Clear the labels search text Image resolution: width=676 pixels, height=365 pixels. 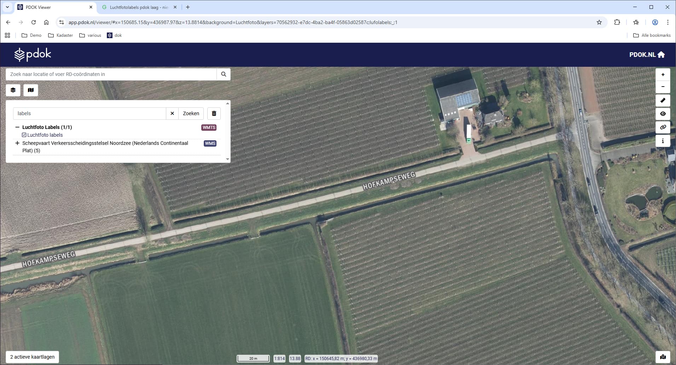click(x=172, y=113)
